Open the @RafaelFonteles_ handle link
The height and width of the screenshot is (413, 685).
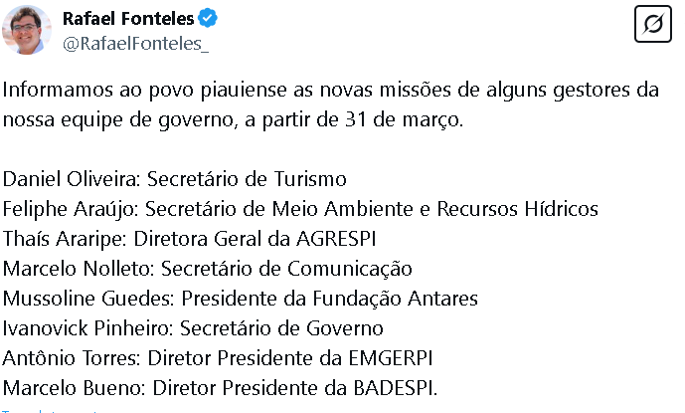(x=136, y=43)
